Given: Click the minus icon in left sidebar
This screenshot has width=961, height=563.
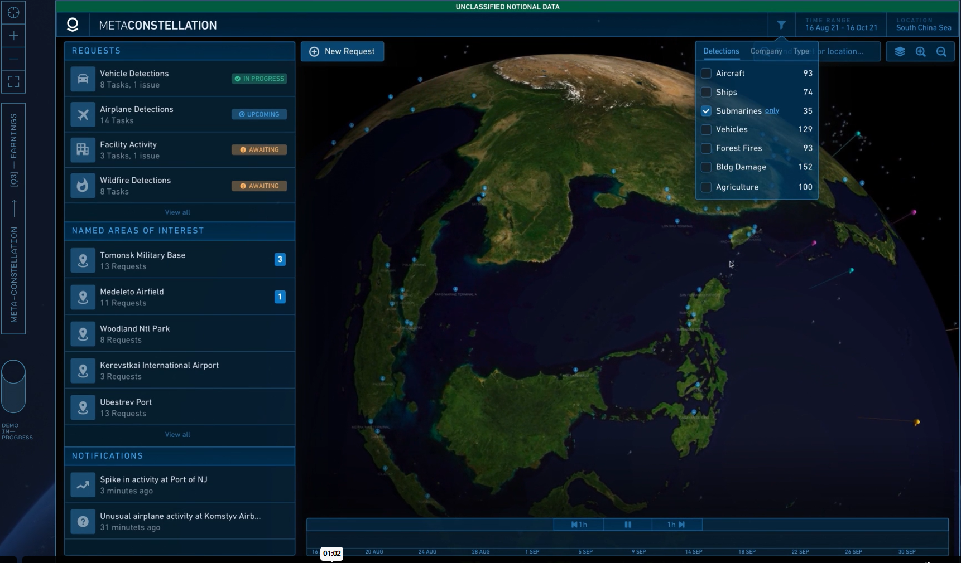Looking at the screenshot, I should click(13, 59).
